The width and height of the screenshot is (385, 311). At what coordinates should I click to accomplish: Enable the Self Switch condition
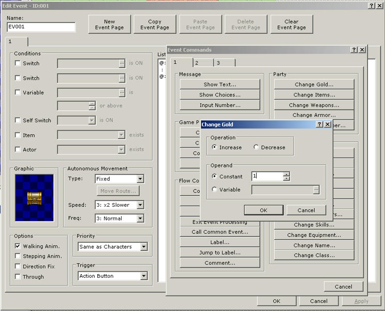click(x=18, y=120)
